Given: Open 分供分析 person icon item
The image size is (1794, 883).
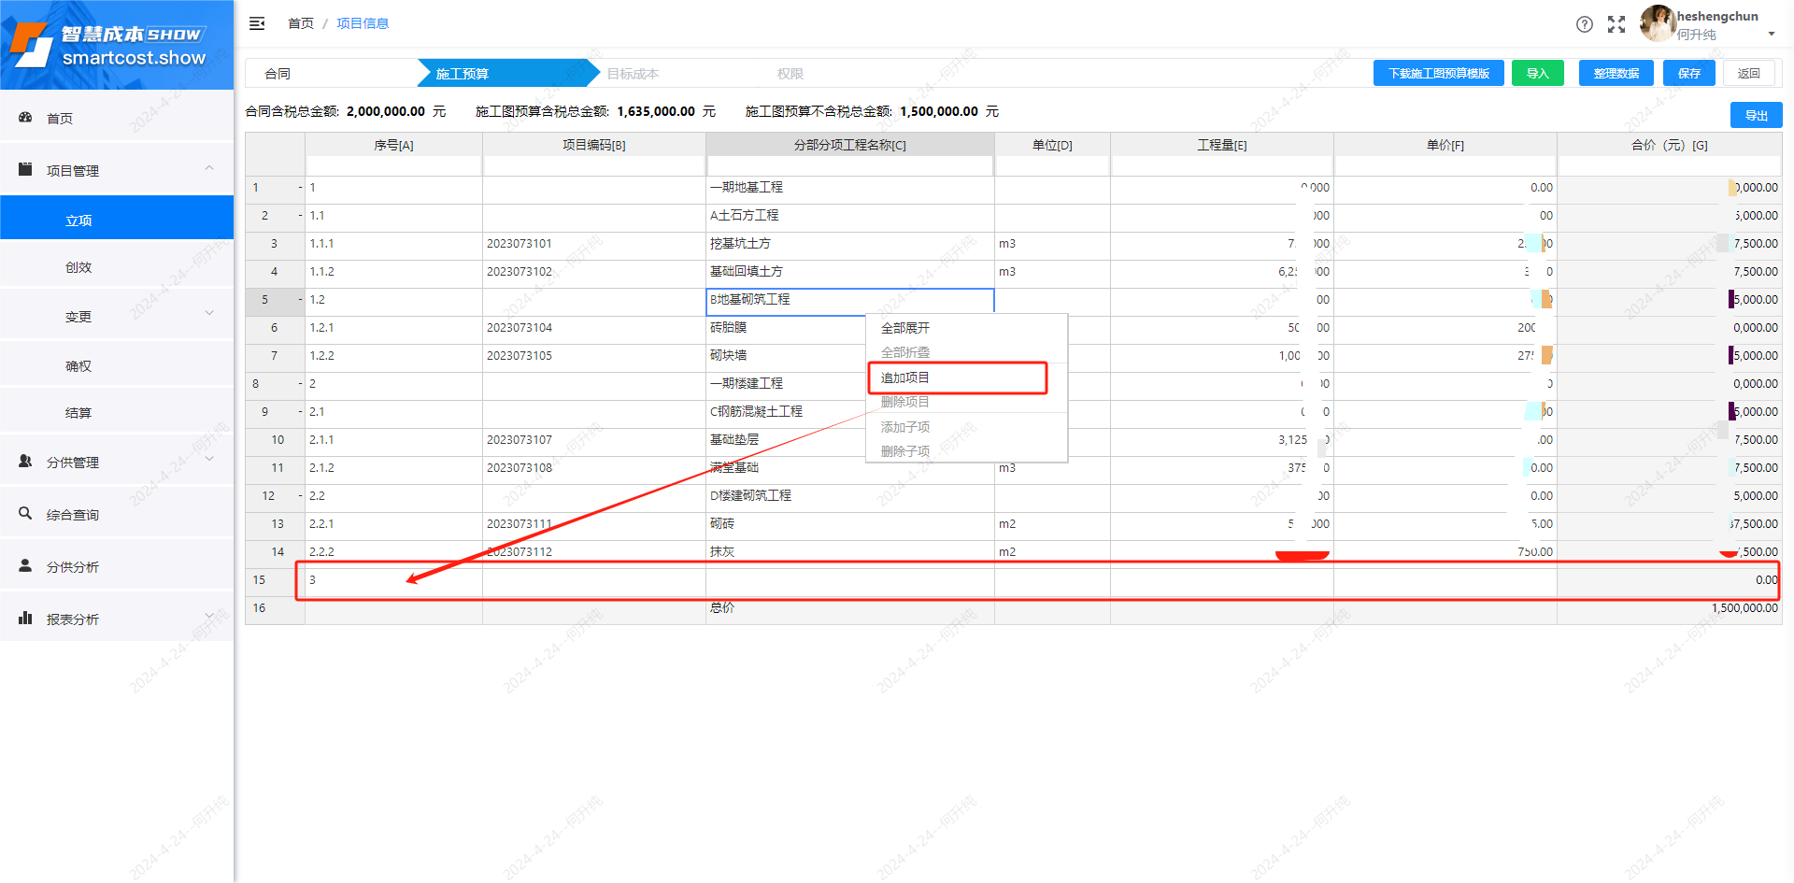Looking at the screenshot, I should click(x=26, y=566).
